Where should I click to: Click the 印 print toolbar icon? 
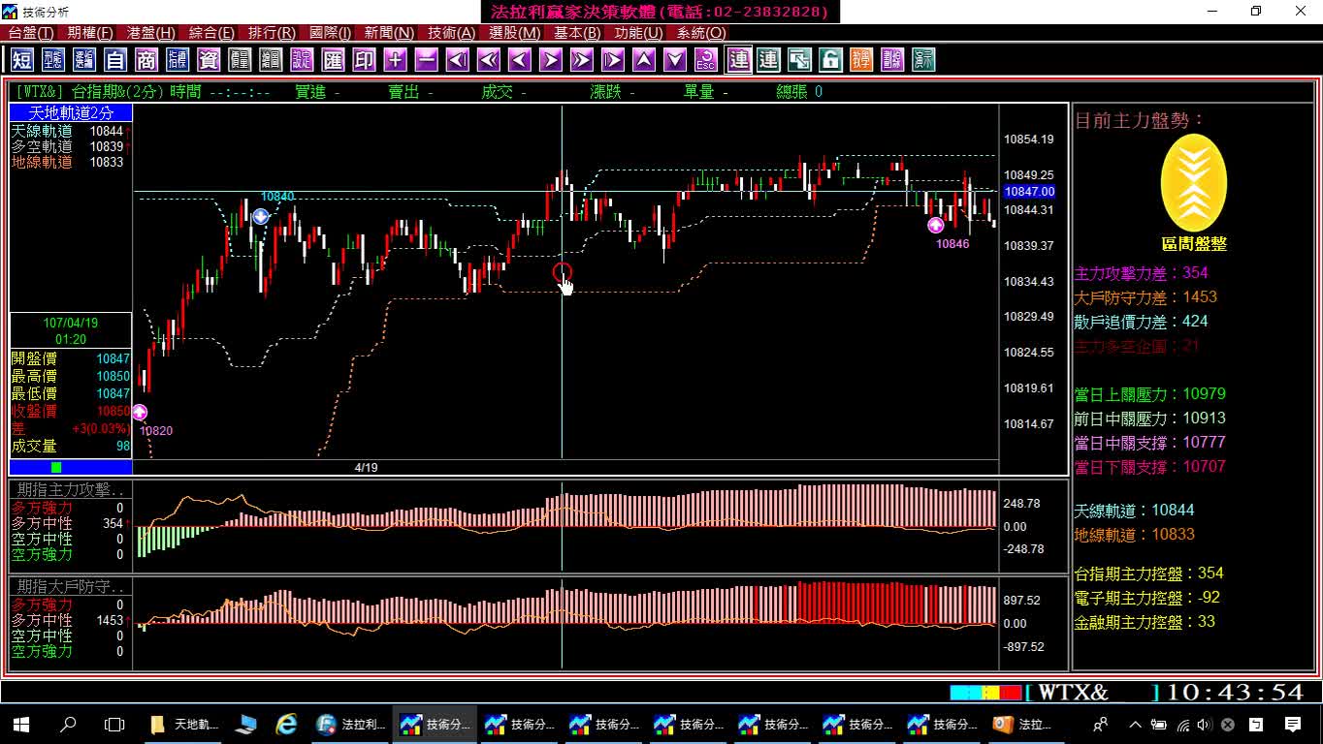coord(364,60)
